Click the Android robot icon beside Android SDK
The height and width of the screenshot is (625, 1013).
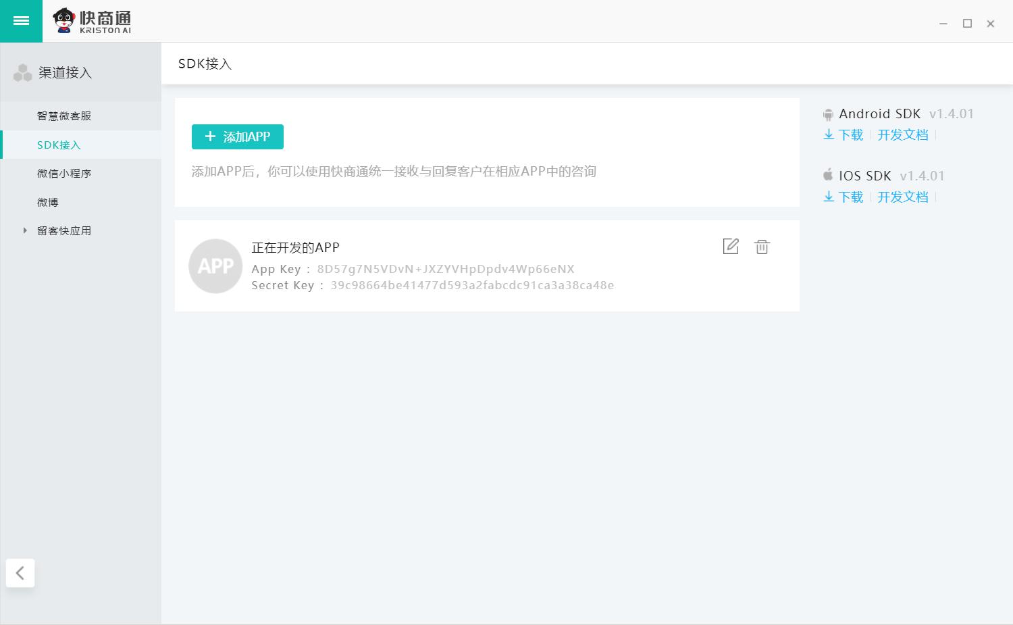[828, 114]
